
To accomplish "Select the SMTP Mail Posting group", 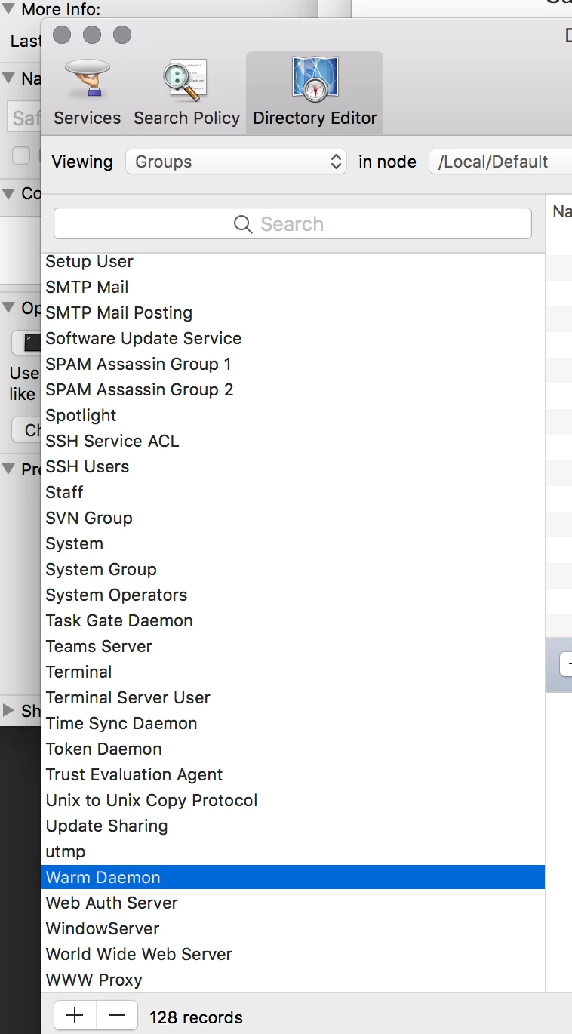I will [293, 312].
